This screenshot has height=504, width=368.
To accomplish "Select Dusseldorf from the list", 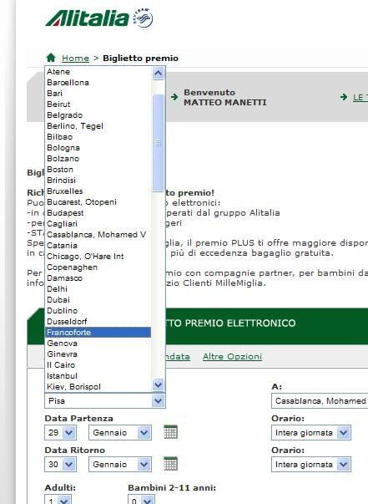I will (x=98, y=322).
